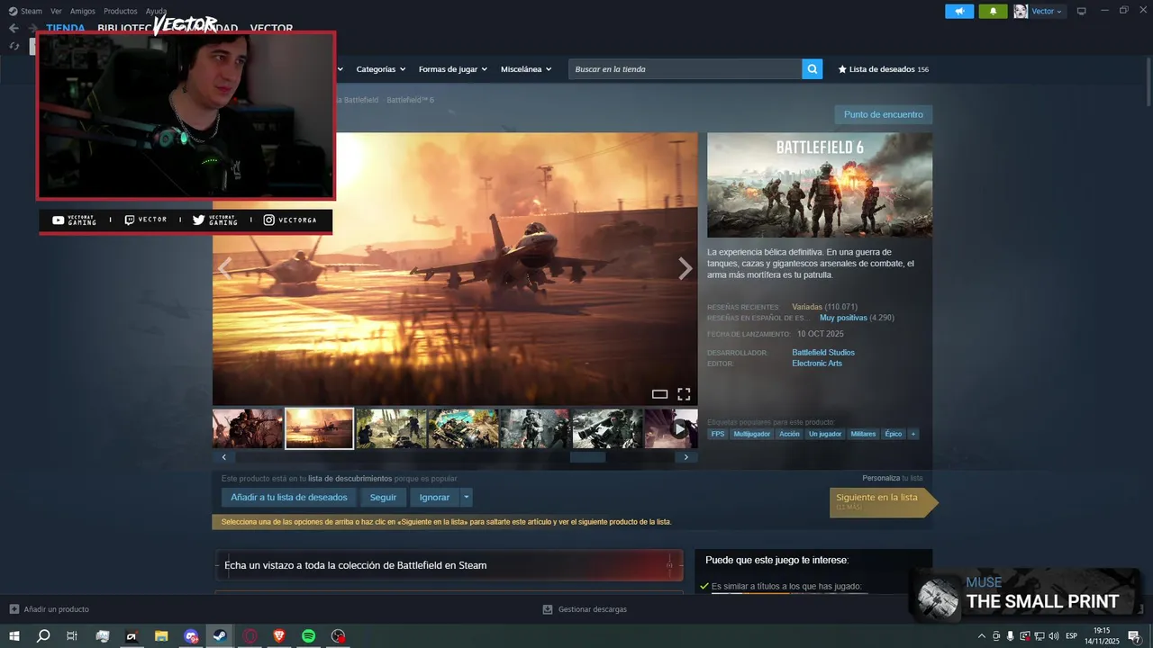
Task: Open Task View on the taskbar
Action: (x=72, y=636)
